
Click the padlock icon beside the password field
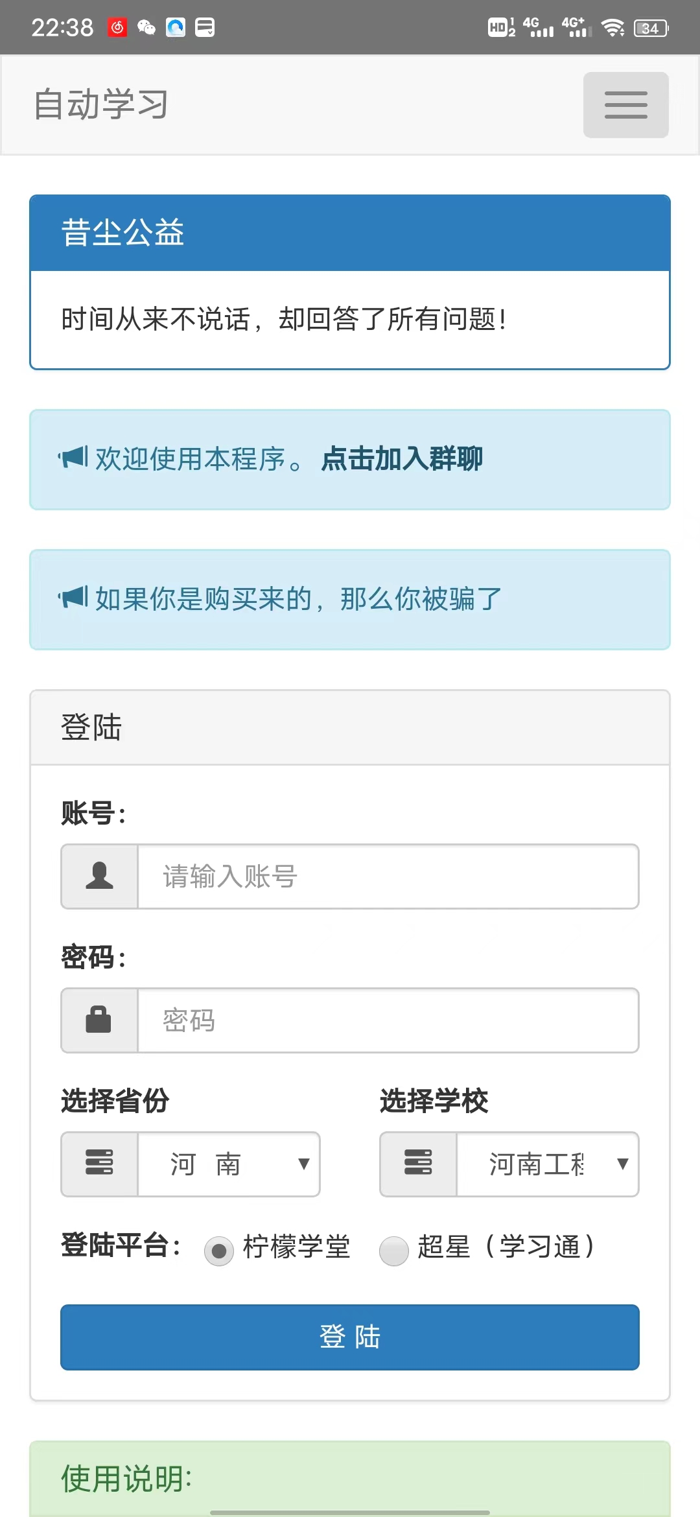coord(99,1020)
